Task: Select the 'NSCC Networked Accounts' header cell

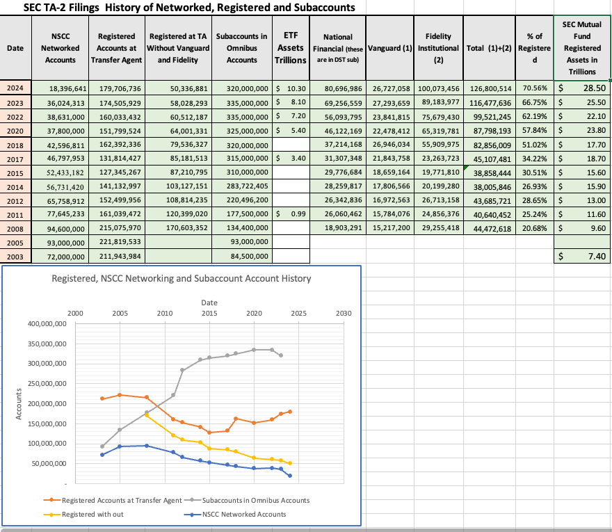Action: click(x=60, y=48)
